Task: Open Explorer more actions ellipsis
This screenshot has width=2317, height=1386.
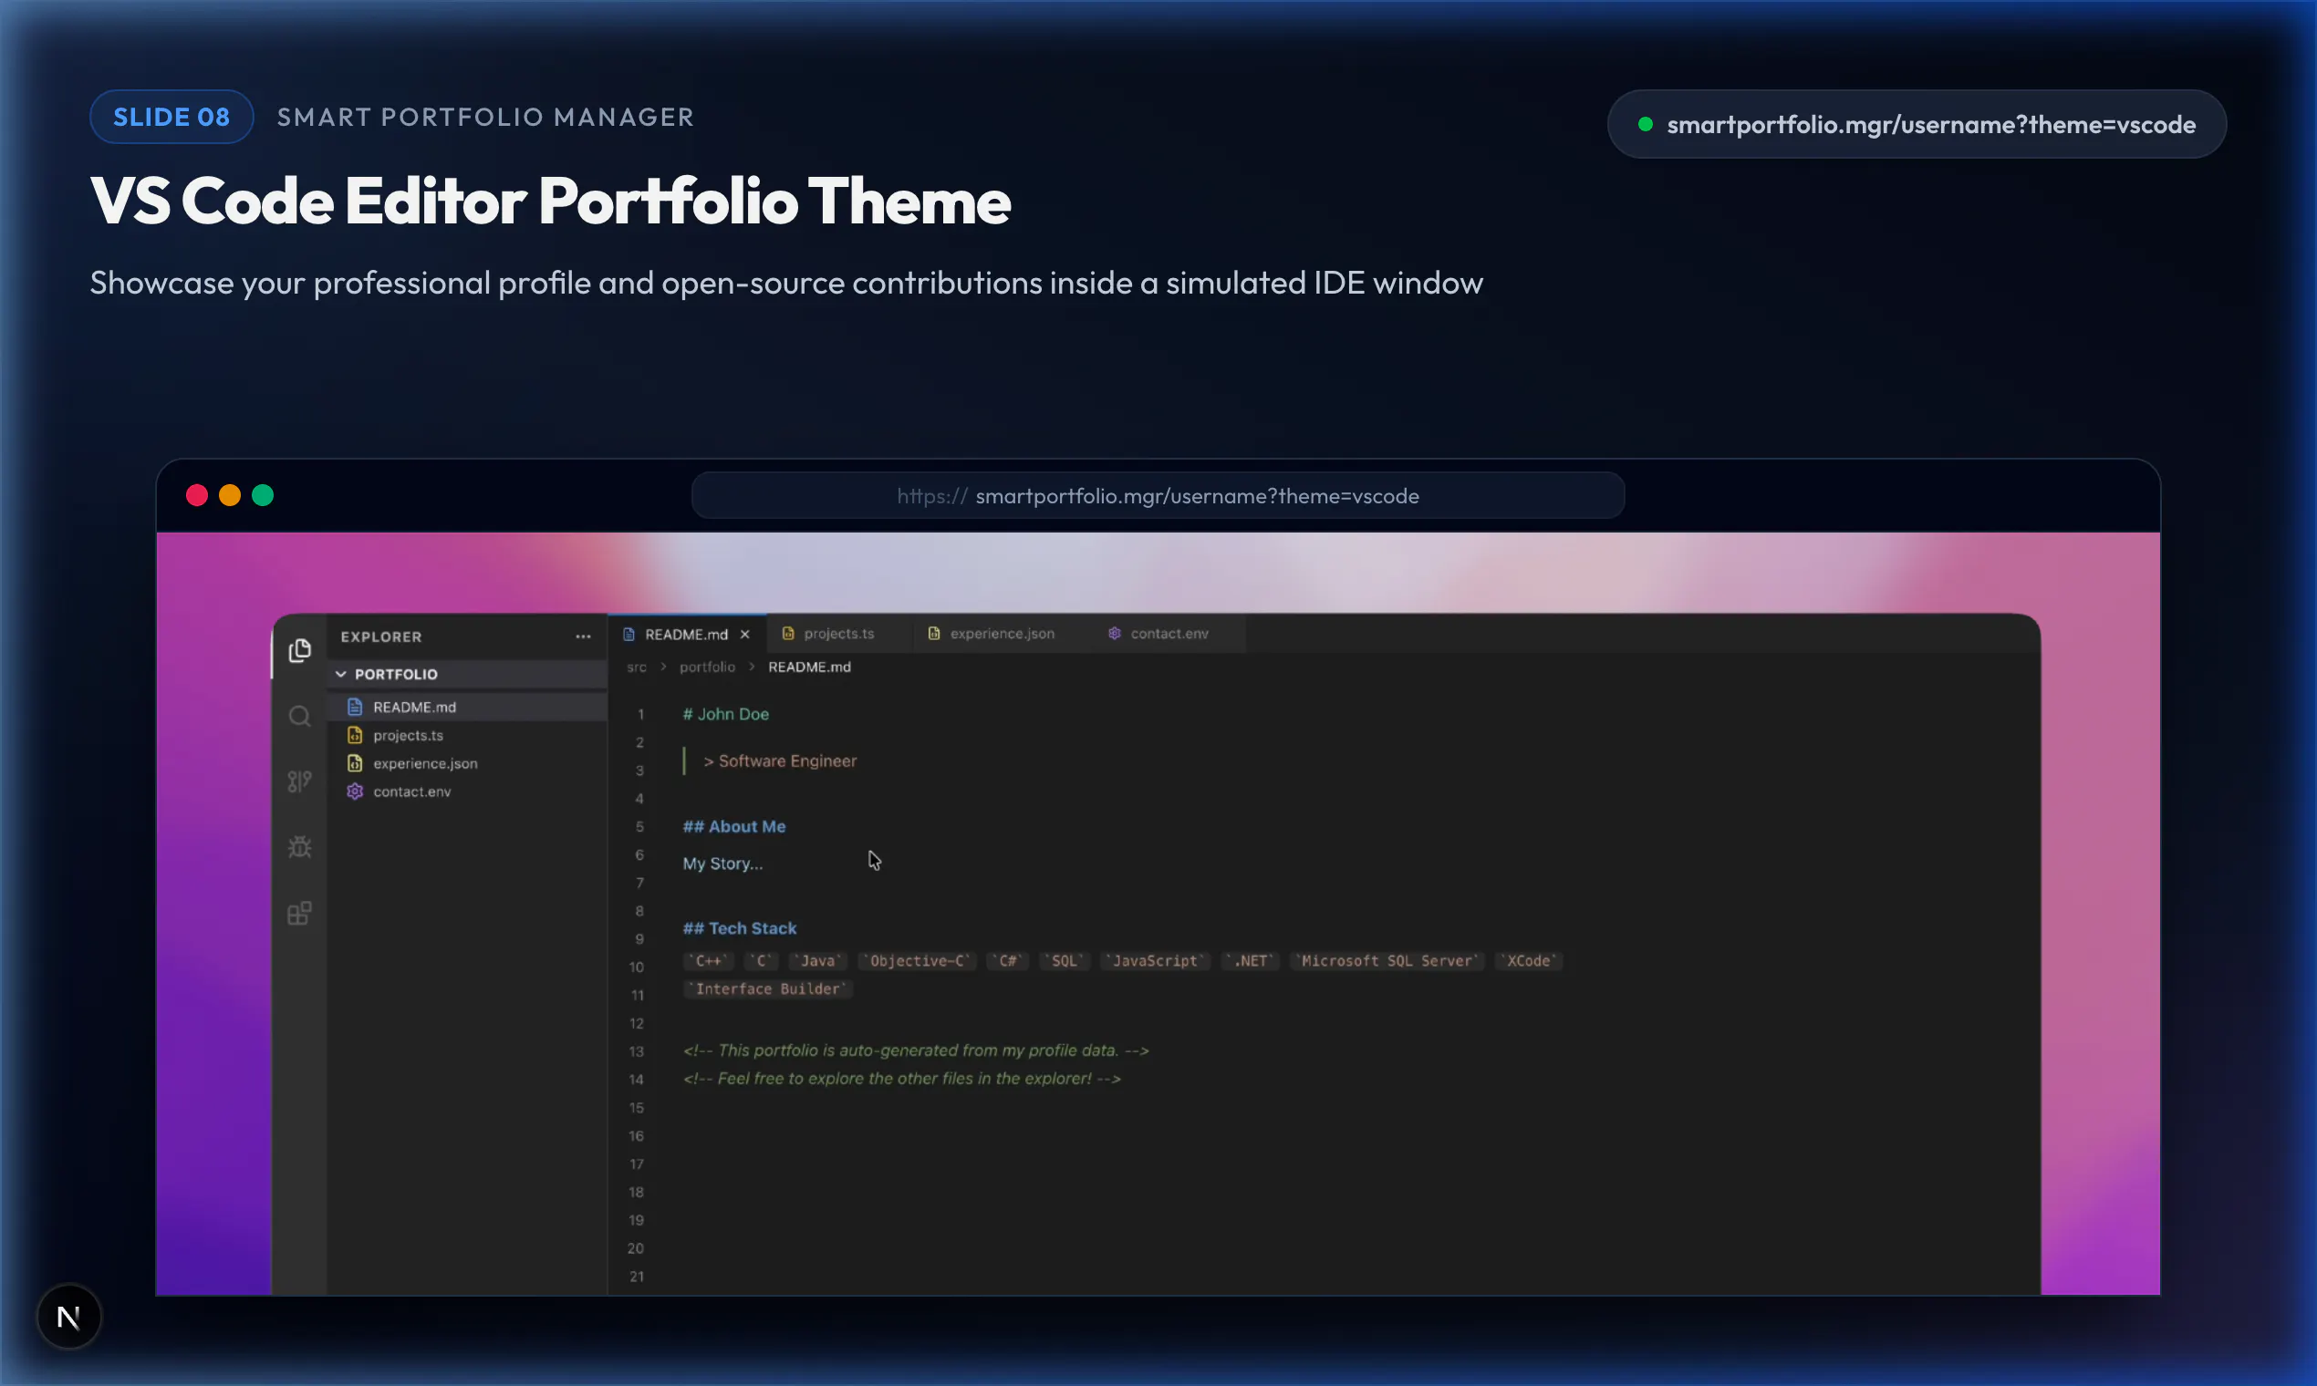Action: tap(583, 637)
